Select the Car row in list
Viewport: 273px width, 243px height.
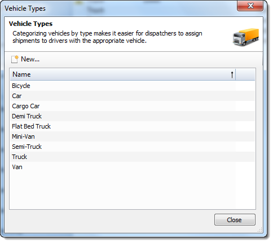point(133,96)
